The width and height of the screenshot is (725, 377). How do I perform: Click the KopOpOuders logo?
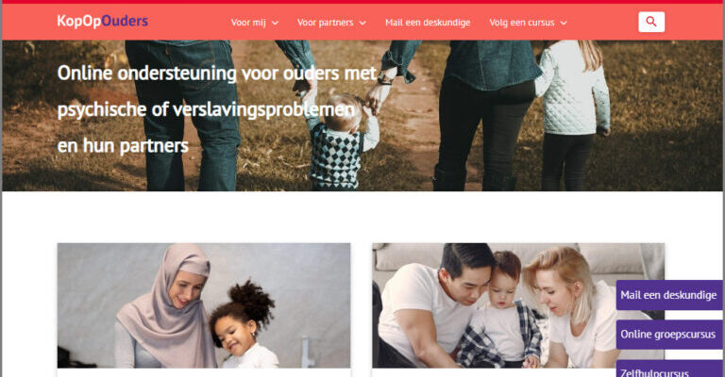click(103, 22)
